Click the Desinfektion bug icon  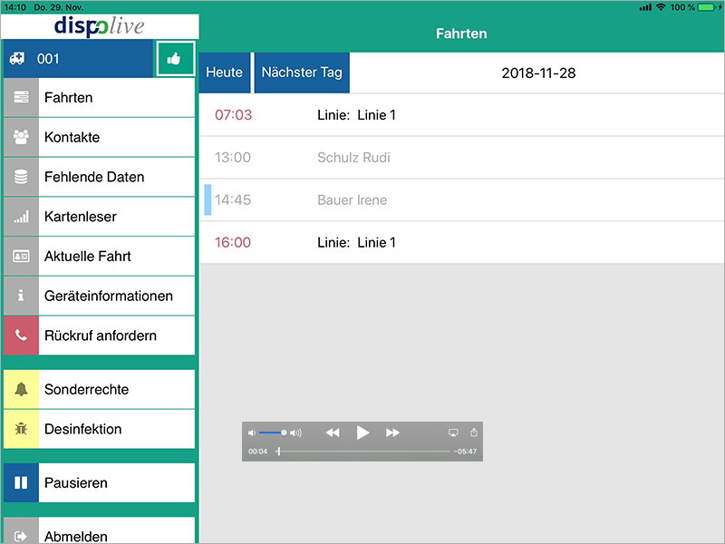pyautogui.click(x=21, y=429)
